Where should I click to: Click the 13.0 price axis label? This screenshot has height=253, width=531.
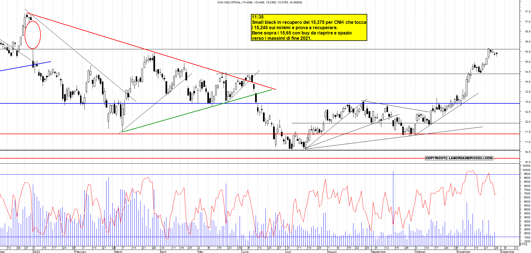(527, 102)
